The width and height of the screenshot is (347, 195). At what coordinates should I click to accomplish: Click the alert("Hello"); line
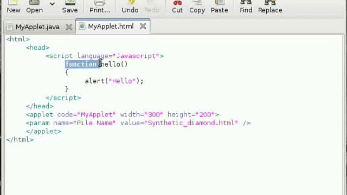click(114, 81)
